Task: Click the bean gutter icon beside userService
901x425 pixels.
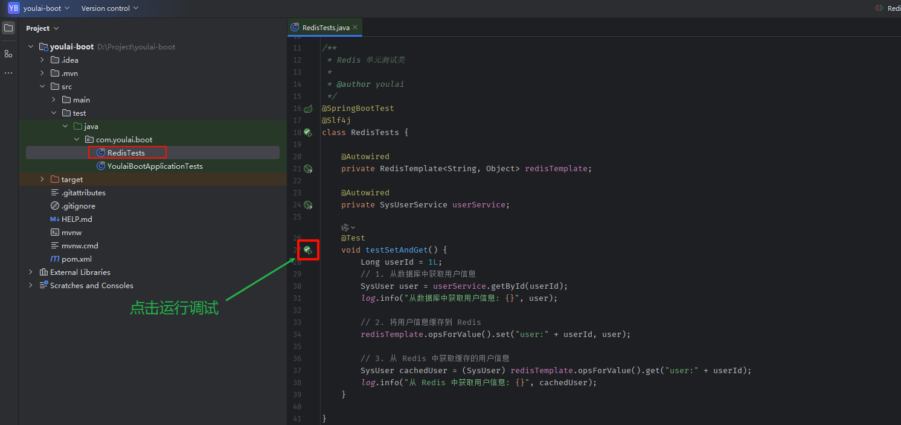Action: [x=308, y=205]
